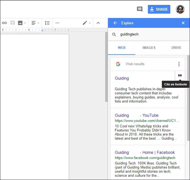Open the insert image dropdown arrow
Screen dimensions: 190x180
pos(25,23)
